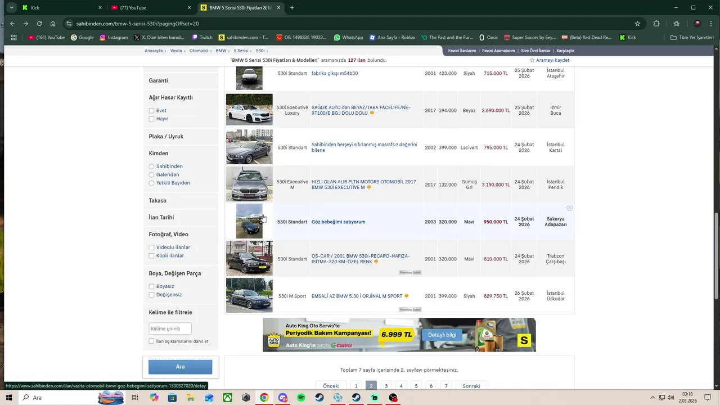Click the browser address bar URL
This screenshot has width=720, height=405.
[137, 24]
